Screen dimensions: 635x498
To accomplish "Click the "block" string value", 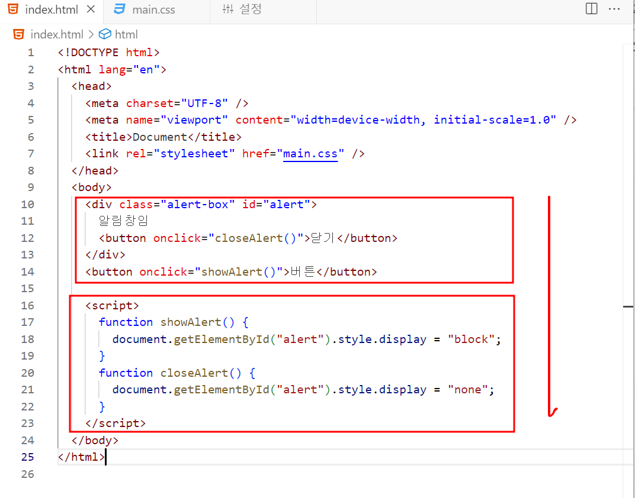I will 471,339.
